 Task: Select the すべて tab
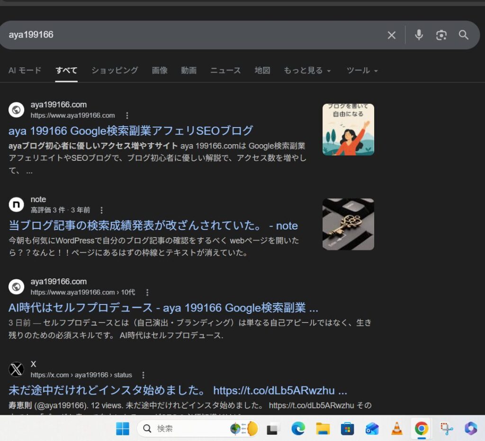[x=66, y=70]
